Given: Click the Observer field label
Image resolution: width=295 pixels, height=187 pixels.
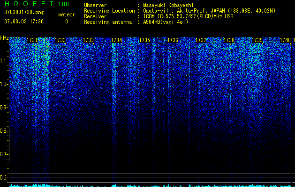Looking at the screenshot, I should tap(95, 5).
